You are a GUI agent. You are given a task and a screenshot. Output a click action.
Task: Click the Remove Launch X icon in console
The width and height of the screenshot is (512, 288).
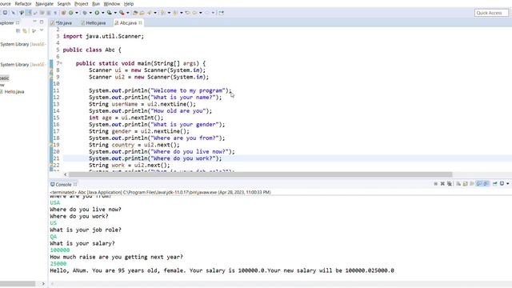click(442, 184)
